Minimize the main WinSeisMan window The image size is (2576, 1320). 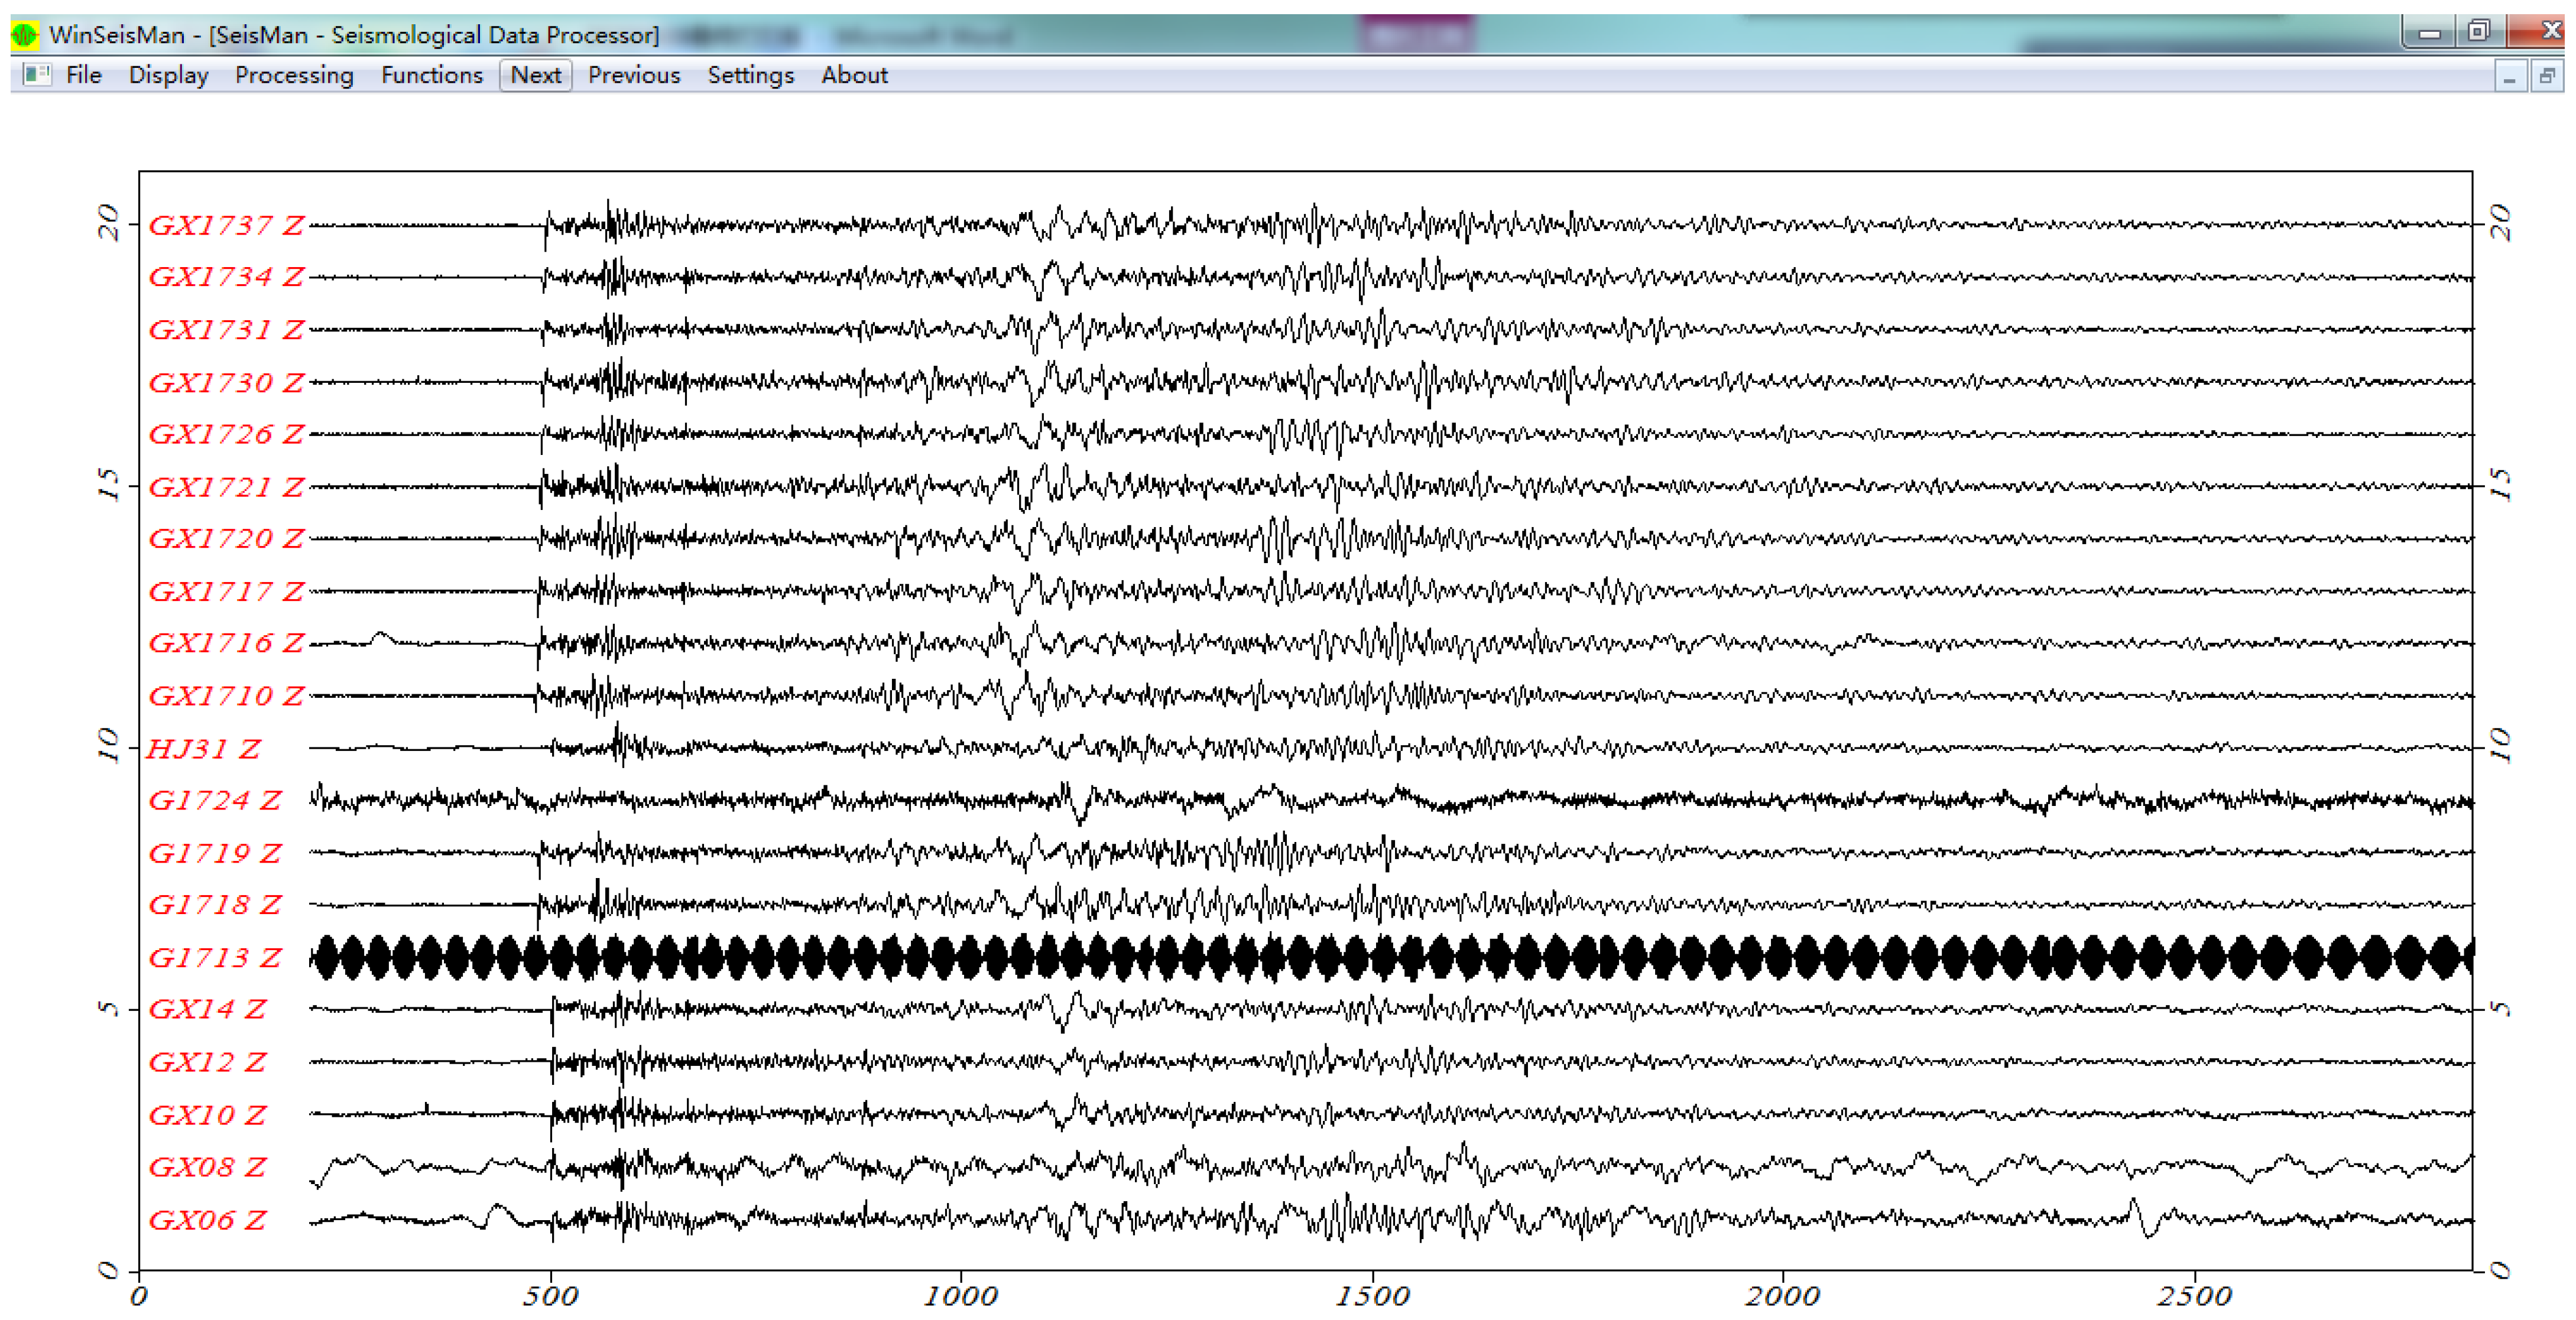(x=2429, y=32)
